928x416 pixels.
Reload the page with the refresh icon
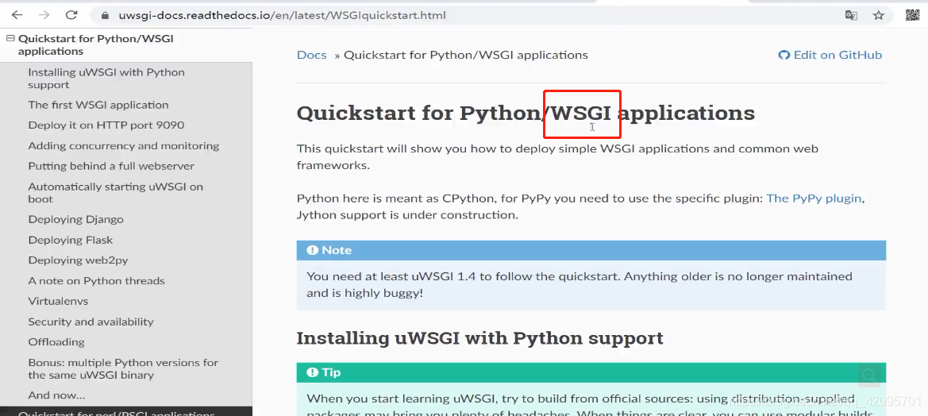[x=71, y=15]
